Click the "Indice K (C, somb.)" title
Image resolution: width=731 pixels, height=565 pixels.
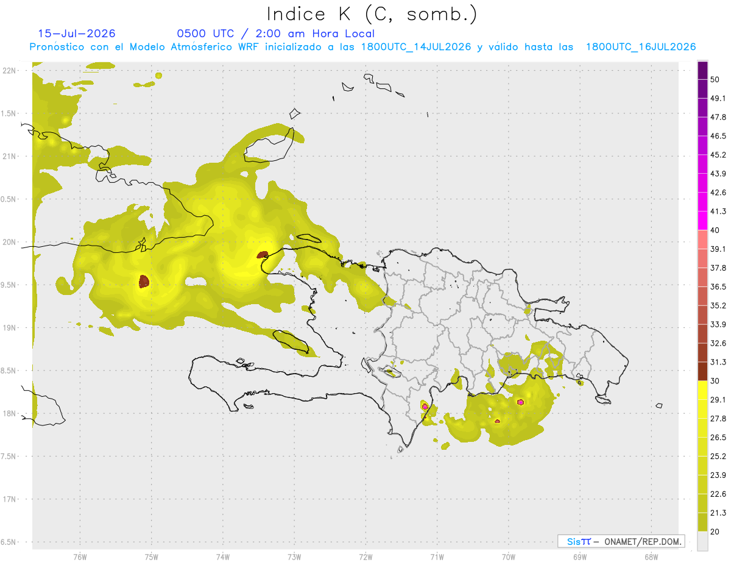click(x=372, y=15)
